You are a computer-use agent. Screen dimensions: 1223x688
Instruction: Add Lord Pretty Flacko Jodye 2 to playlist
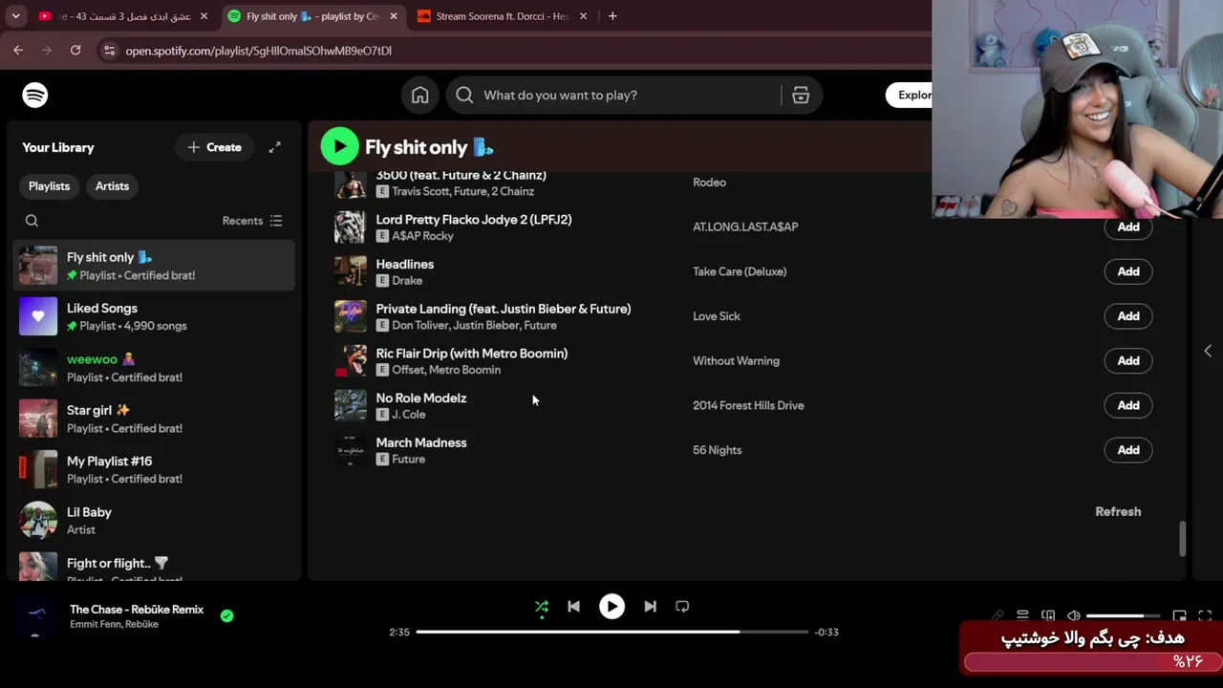point(1128,227)
